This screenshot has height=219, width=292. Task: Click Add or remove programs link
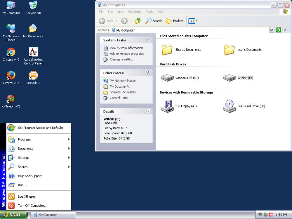(x=127, y=54)
